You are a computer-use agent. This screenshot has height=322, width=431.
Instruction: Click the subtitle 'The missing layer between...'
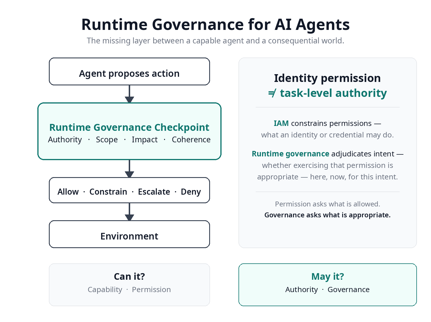coord(215,41)
